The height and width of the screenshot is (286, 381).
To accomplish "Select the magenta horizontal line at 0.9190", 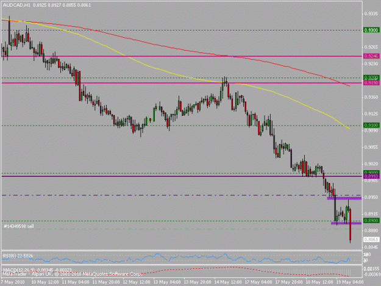I will pos(182,83).
